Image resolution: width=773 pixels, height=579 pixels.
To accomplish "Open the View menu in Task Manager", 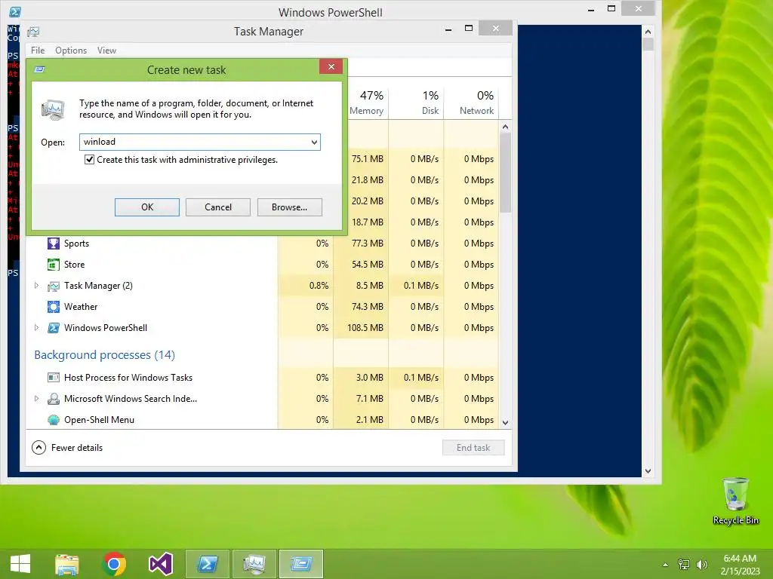I will [x=106, y=51].
